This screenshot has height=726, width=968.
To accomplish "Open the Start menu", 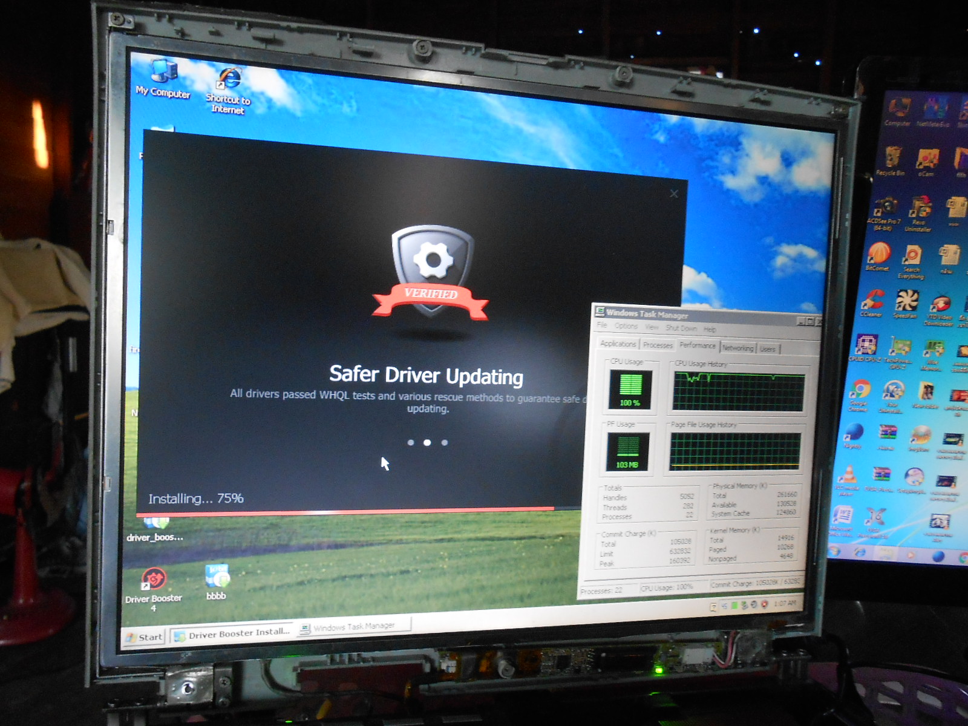I will click(x=144, y=637).
